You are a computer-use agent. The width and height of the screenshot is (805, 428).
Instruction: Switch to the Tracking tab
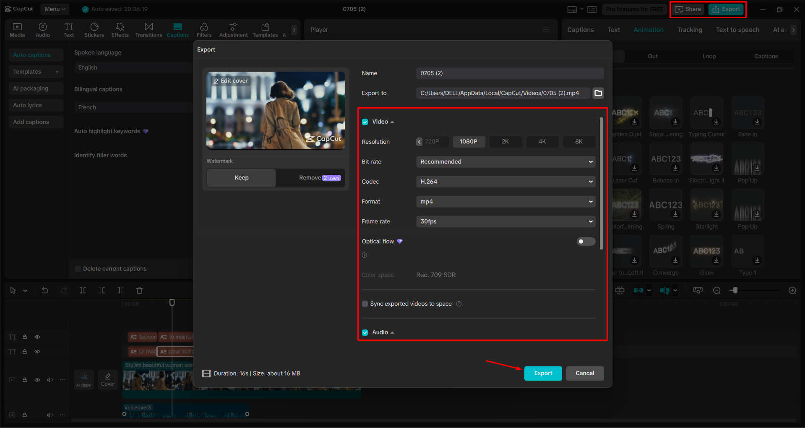[x=689, y=29]
